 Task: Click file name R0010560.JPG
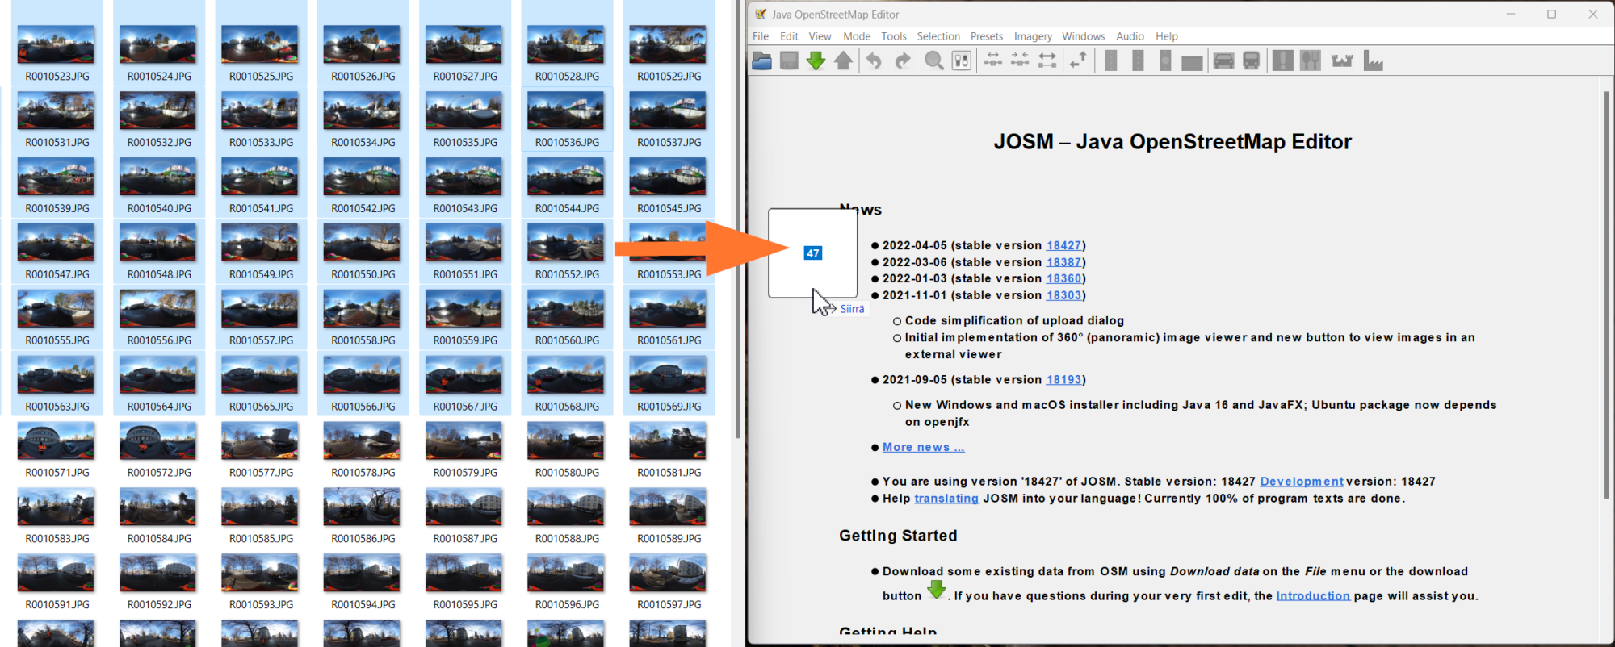point(567,340)
